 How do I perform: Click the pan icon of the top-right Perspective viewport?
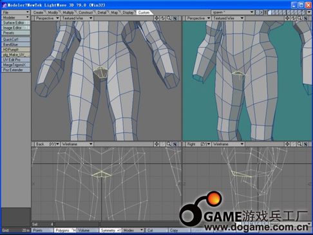tap(287, 18)
